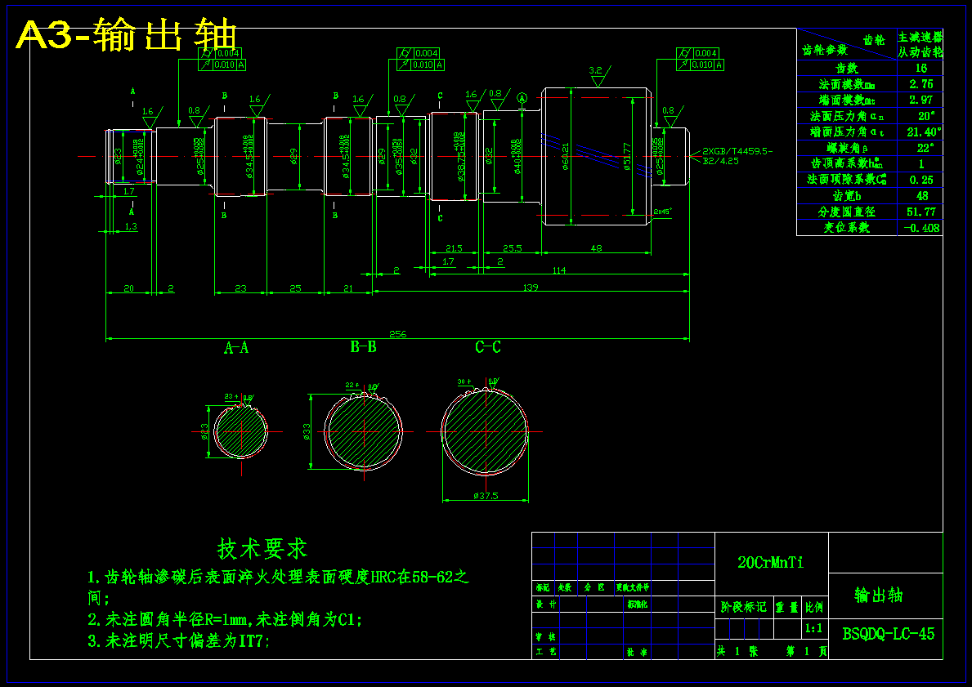Click the '分度圆直径' row label in table

[x=847, y=212]
